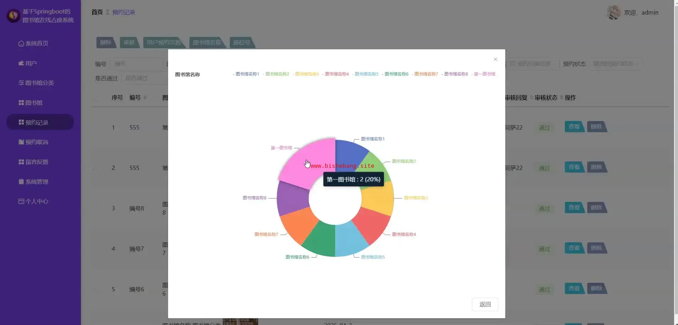Toggle legend item 图书馆名称6
This screenshot has width=678, height=325.
[395, 74]
